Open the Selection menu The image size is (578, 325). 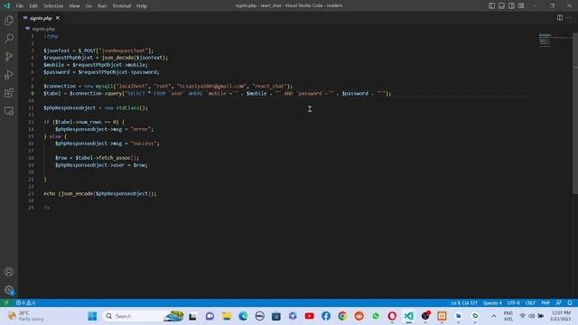53,6
